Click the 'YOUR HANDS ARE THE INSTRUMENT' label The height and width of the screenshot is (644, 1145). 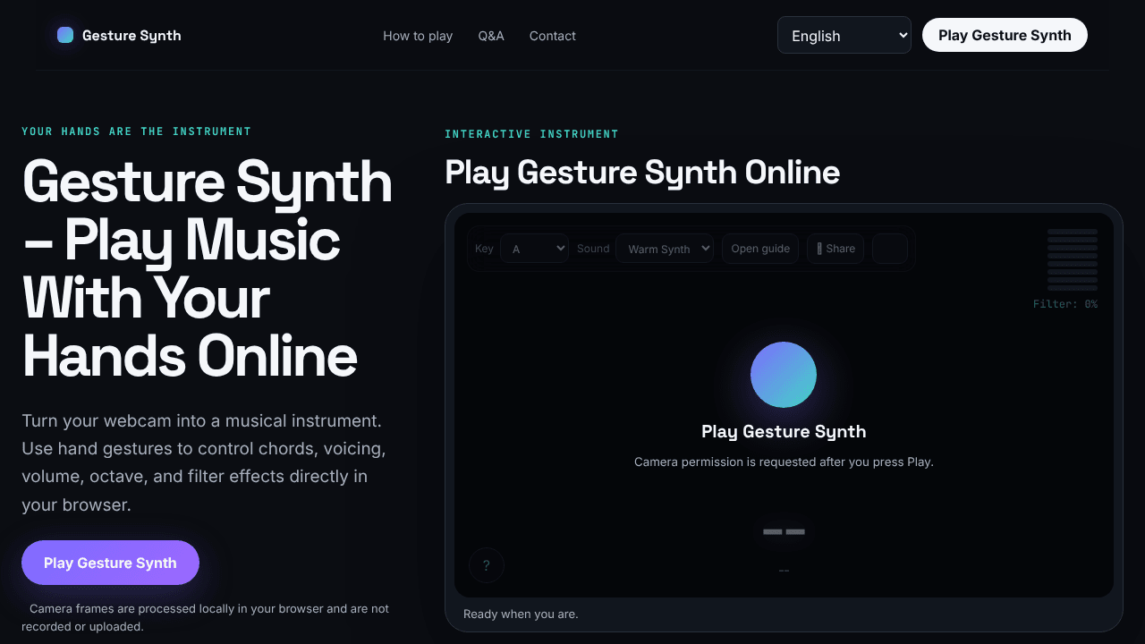[136, 131]
